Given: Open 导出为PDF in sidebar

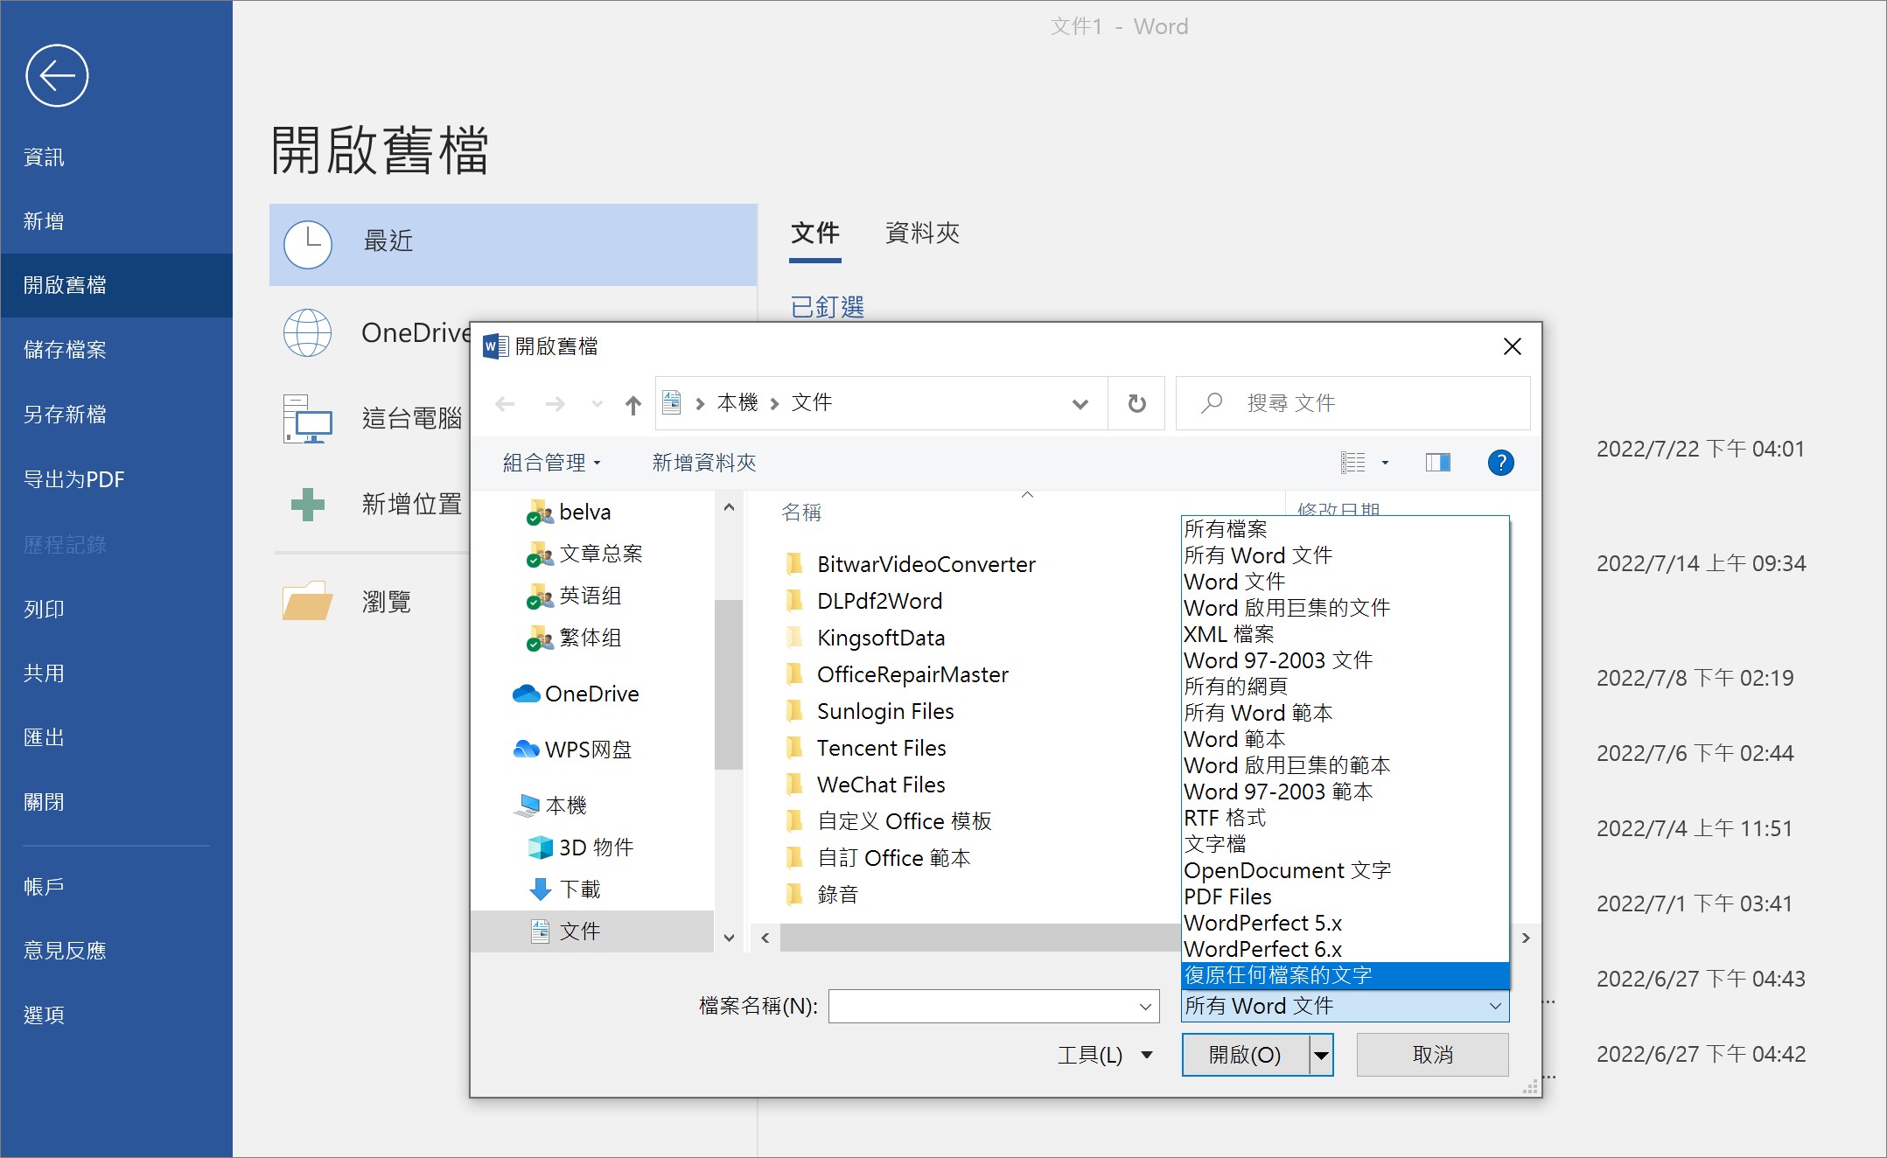Looking at the screenshot, I should [116, 479].
